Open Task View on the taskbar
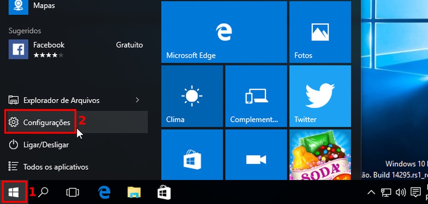The width and height of the screenshot is (428, 204). (73, 193)
